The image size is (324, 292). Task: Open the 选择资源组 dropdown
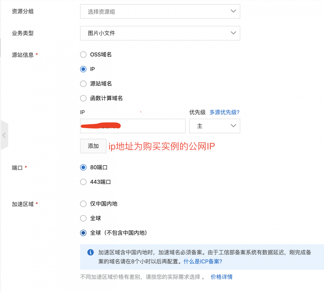160,11
